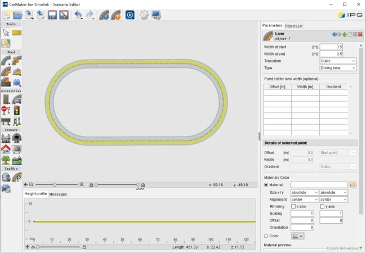Place a house scenery object
The height and width of the screenshot is (253, 366).
[6, 149]
